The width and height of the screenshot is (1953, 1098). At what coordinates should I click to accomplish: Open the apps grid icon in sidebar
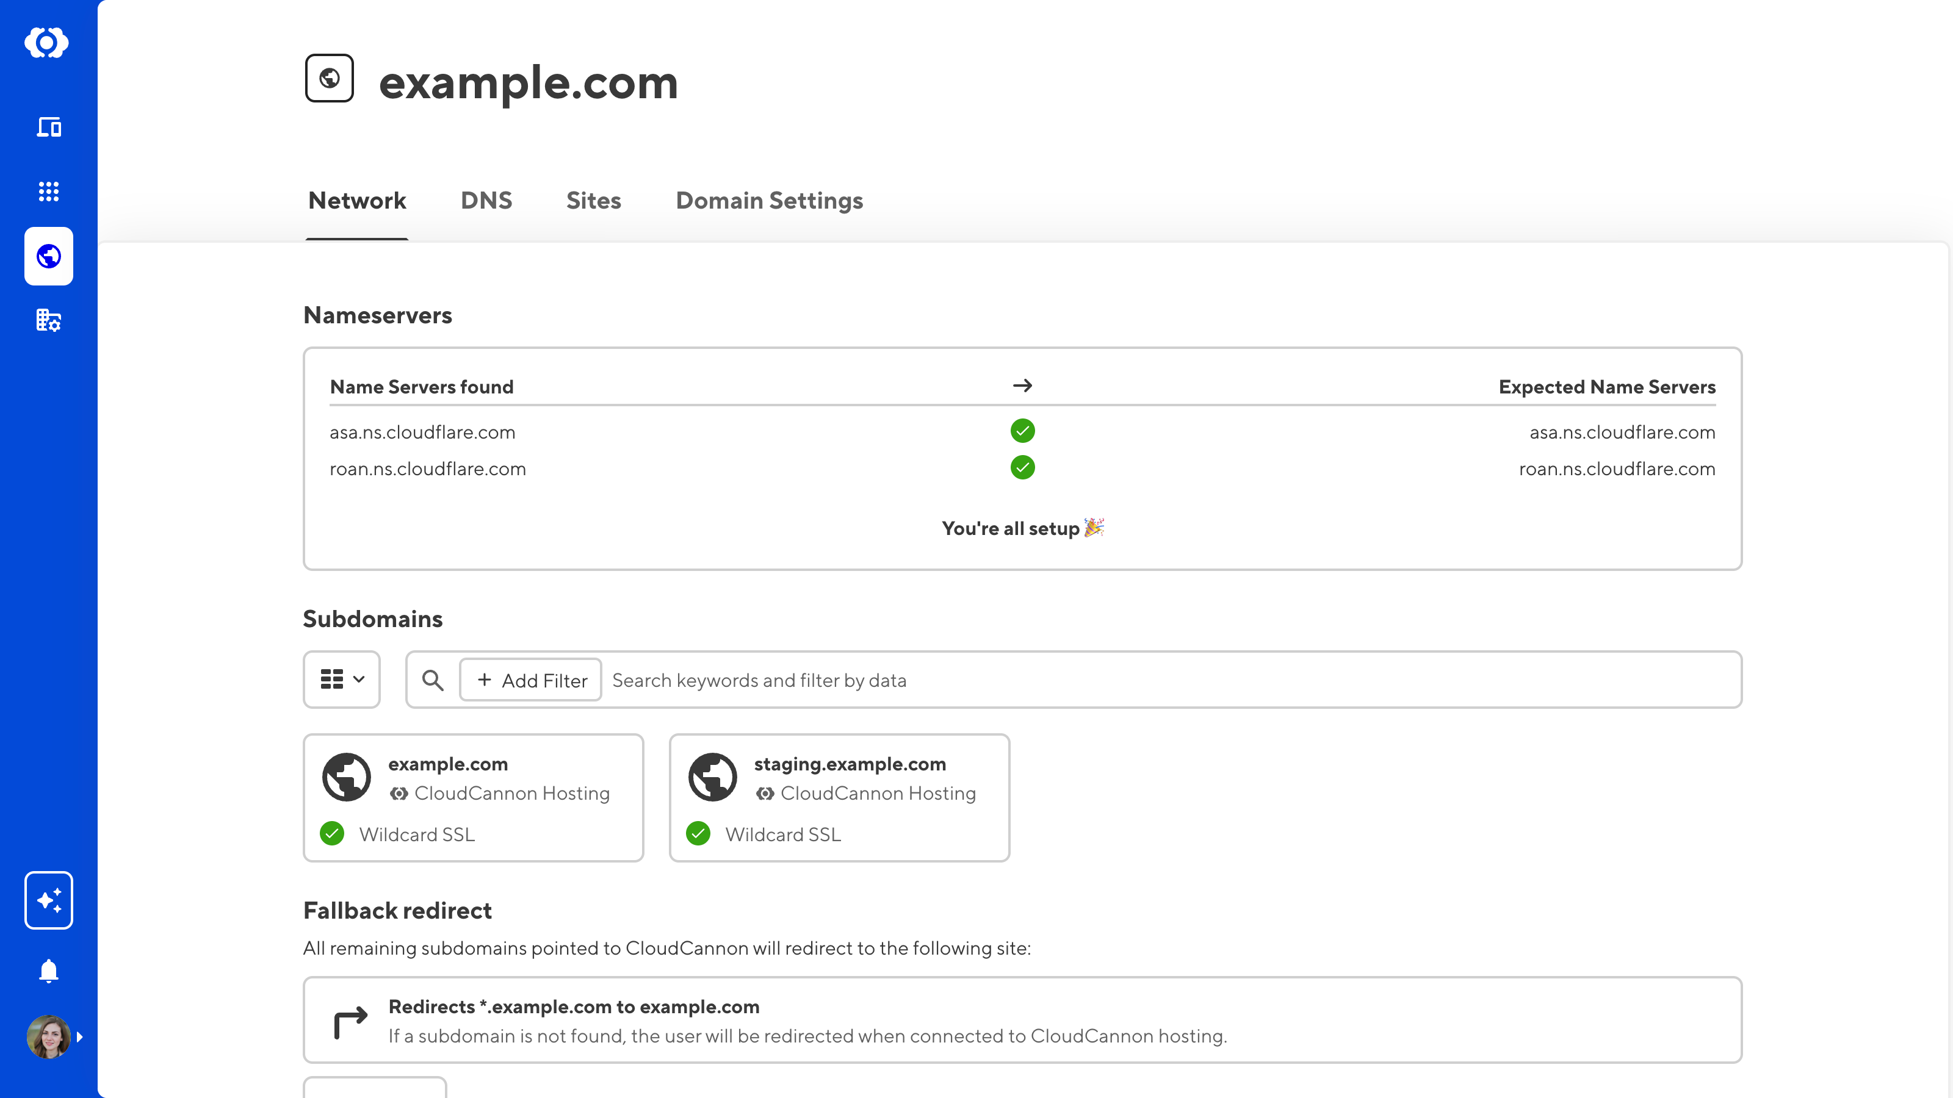click(49, 191)
